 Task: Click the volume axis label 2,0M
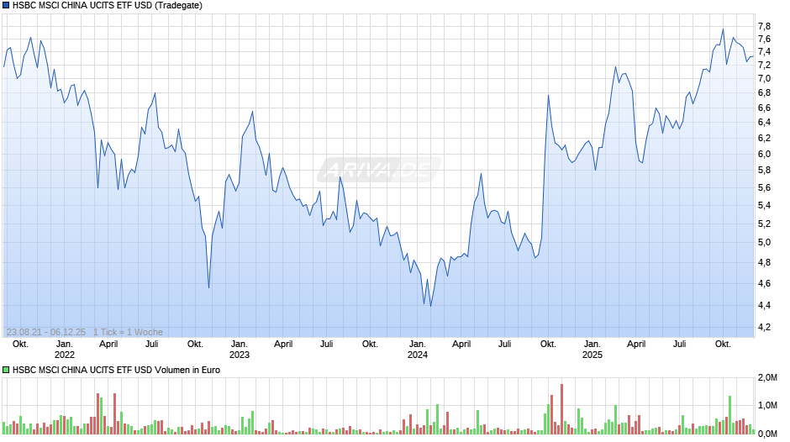(x=767, y=378)
